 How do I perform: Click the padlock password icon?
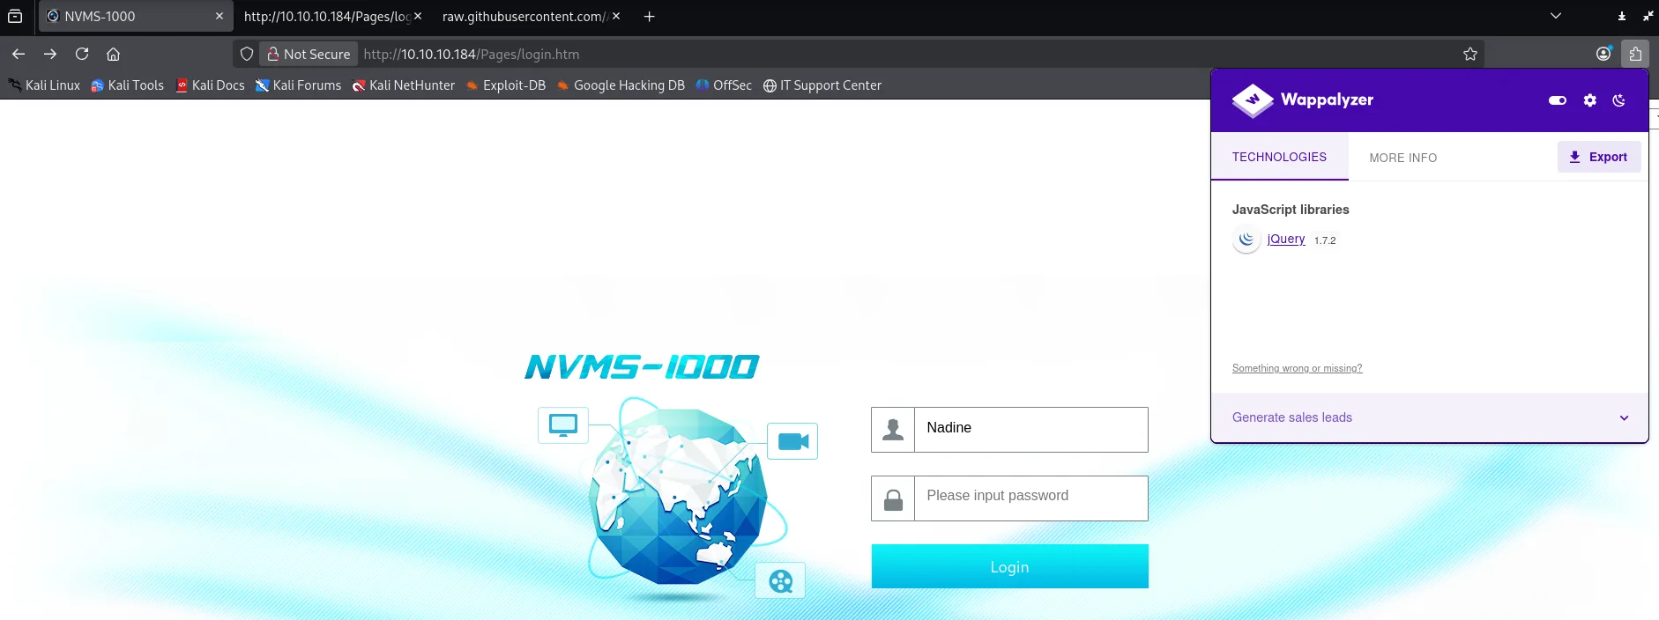tap(893, 498)
